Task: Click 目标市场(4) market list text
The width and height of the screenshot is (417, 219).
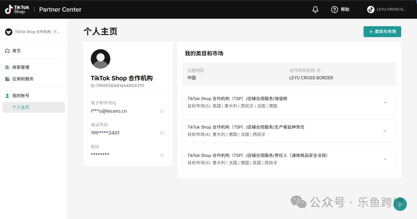Action: coord(226,134)
